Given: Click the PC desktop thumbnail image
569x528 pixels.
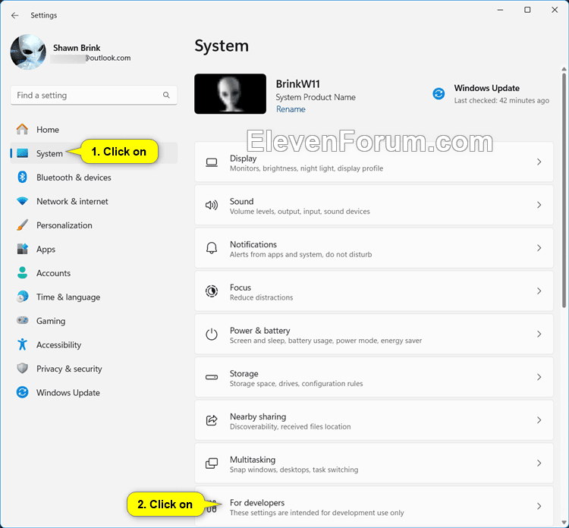Looking at the screenshot, I should (x=230, y=93).
